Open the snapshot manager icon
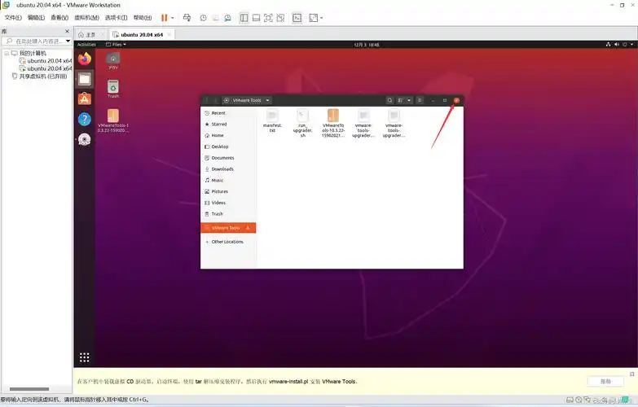 [227, 18]
